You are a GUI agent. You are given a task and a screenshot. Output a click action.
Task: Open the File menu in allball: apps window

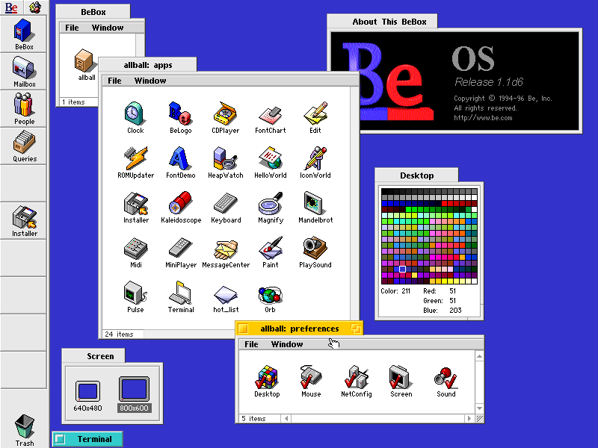pyautogui.click(x=114, y=81)
